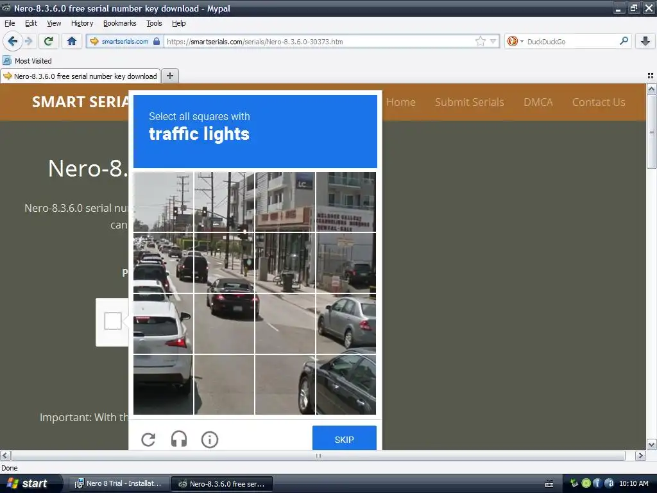The width and height of the screenshot is (657, 493).
Task: Open the Submit Serials link
Action: point(469,102)
